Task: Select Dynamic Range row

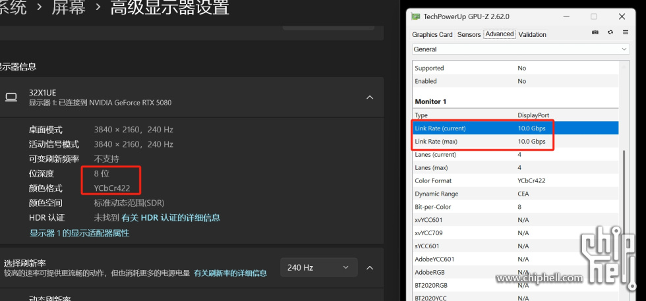Action: (515, 194)
